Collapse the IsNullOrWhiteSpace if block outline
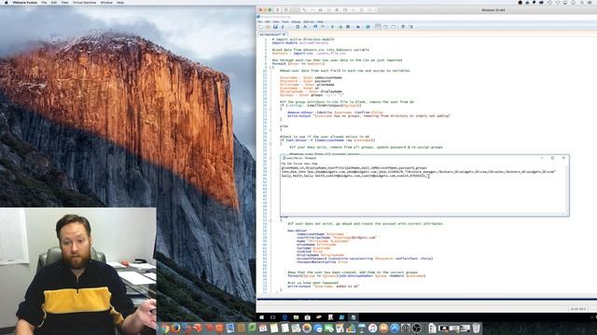The height and width of the screenshot is (335, 597). pos(271,109)
